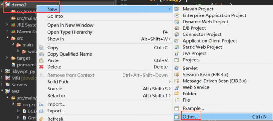Open the Build Path submenu arrow
Image resolution: width=273 pixels, height=121 pixels.
coord(170,81)
